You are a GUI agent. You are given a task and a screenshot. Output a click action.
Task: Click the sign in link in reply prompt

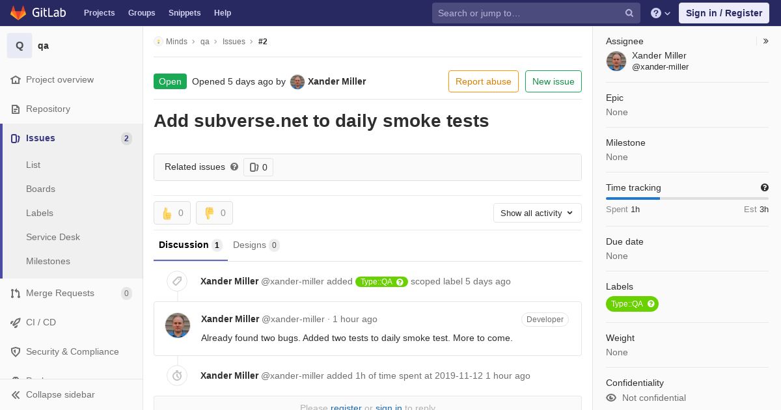(389, 407)
